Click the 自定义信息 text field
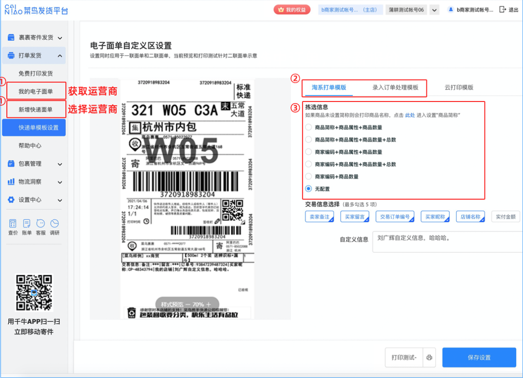The image size is (523, 378). [448, 242]
